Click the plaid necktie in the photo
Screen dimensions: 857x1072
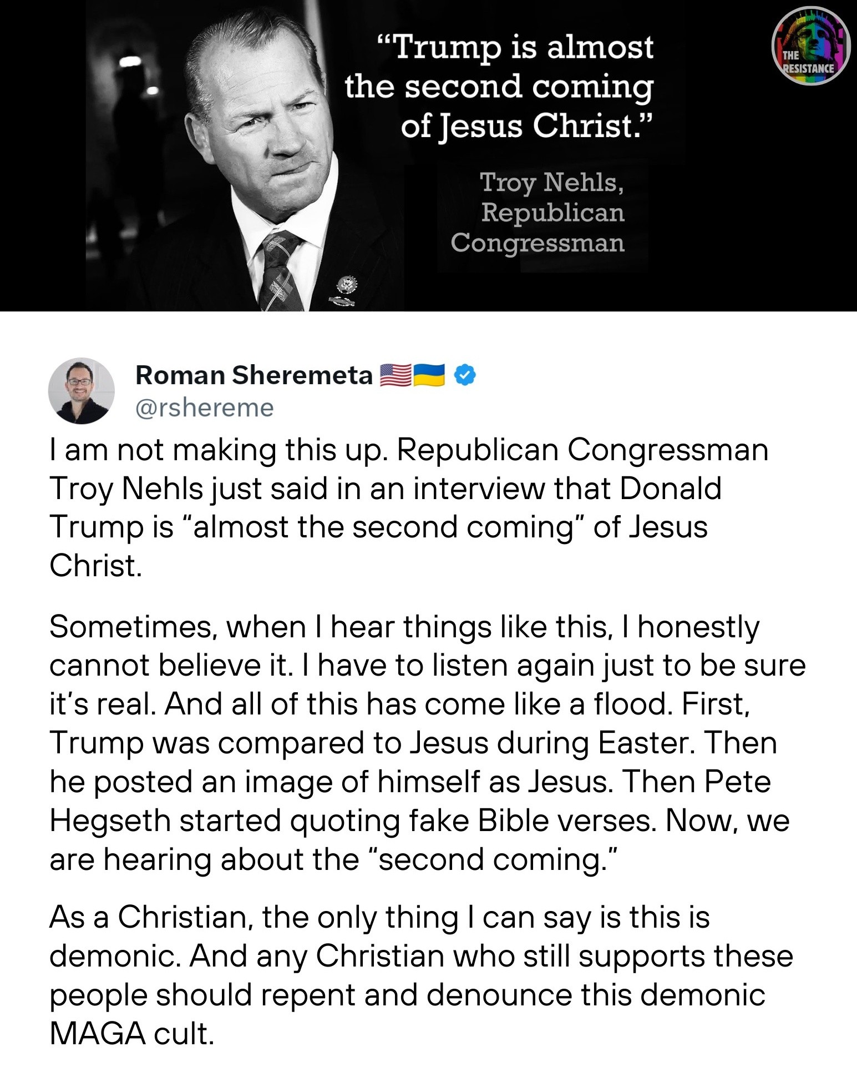(x=280, y=271)
